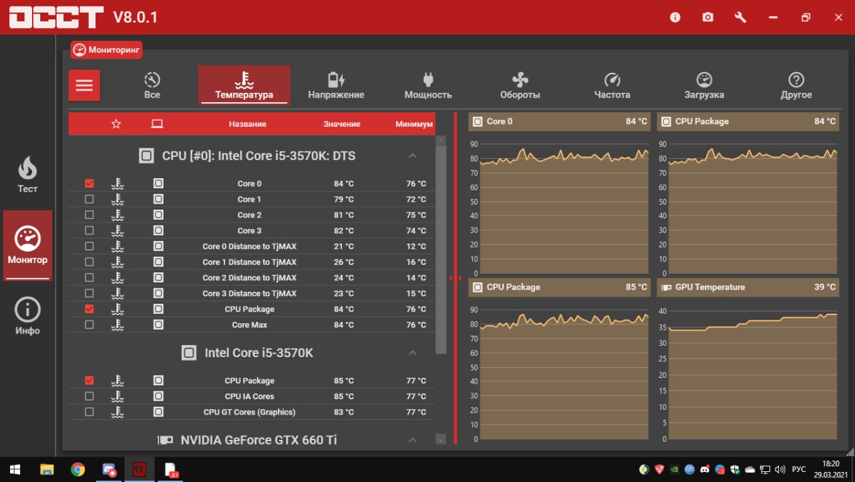Click the OCCT taskbar icon
Screen dimensions: 855x482
click(139, 469)
